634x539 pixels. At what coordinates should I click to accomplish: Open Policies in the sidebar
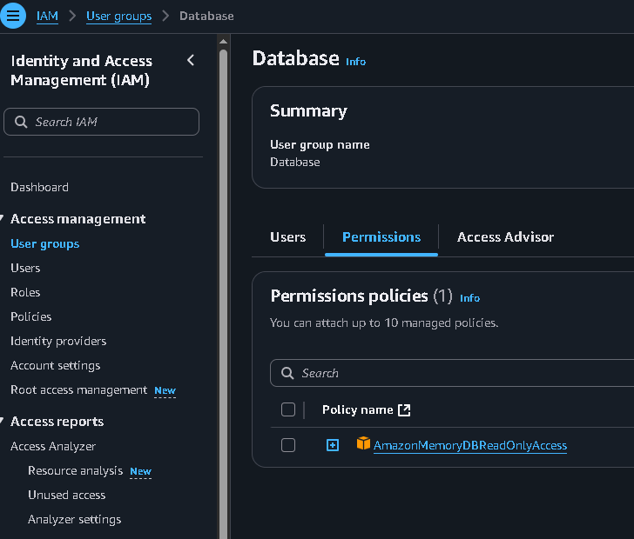tap(31, 316)
